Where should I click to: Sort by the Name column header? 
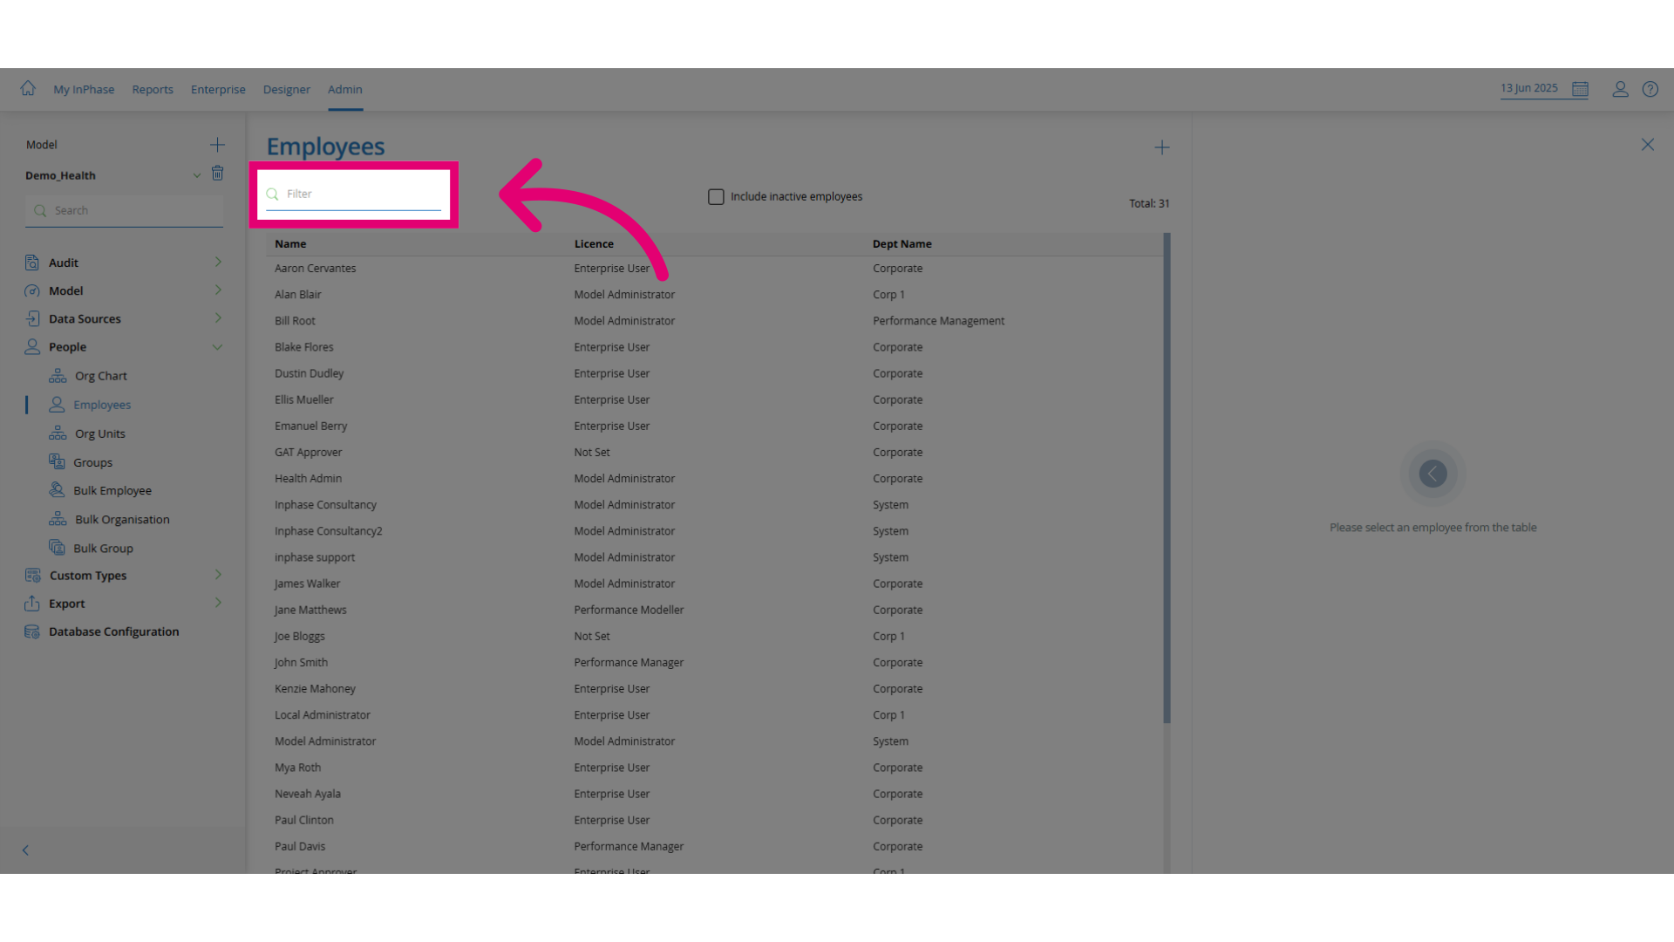pyautogui.click(x=290, y=244)
